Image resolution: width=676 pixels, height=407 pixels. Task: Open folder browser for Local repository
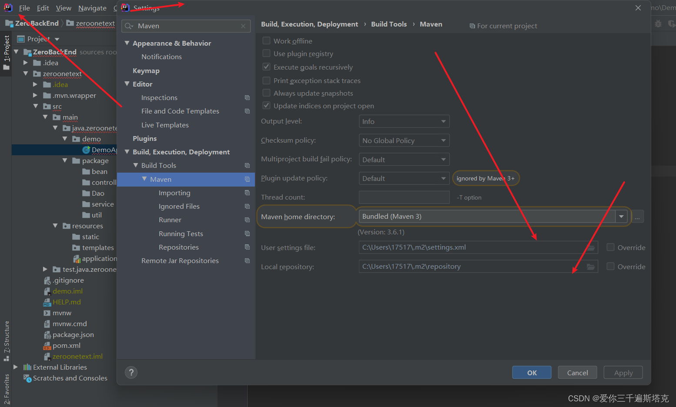(x=591, y=267)
